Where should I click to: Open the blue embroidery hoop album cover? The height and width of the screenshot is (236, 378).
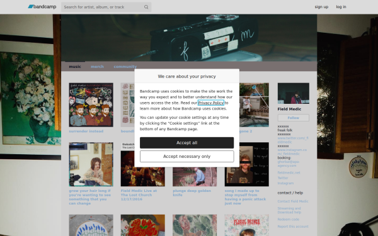click(91, 225)
